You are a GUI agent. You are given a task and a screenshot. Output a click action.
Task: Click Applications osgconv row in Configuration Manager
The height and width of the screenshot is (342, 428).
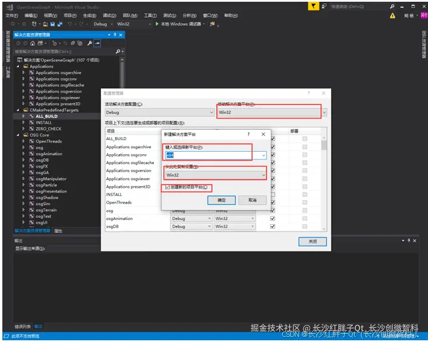(127, 155)
